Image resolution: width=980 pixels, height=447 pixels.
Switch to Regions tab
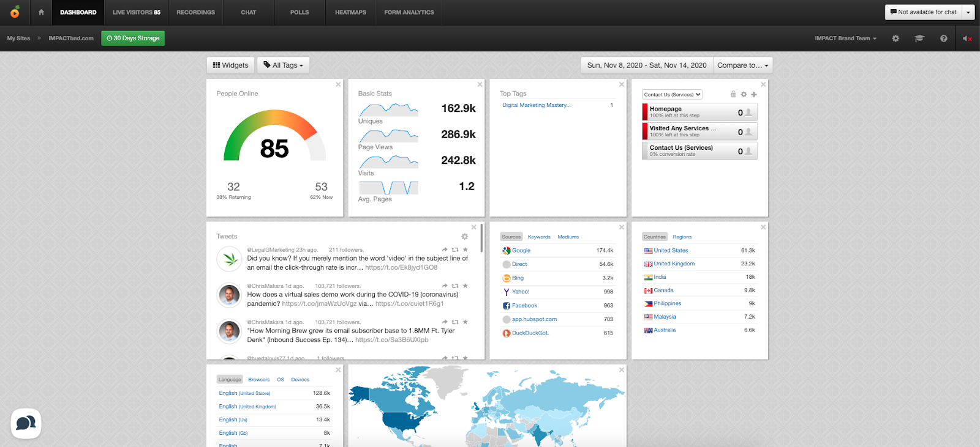(x=682, y=237)
